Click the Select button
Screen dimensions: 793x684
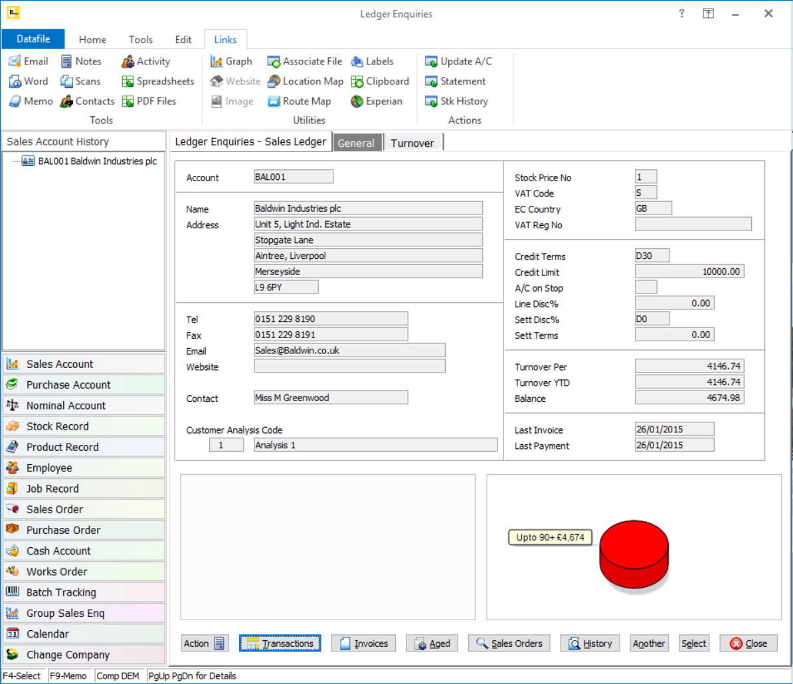(x=693, y=643)
